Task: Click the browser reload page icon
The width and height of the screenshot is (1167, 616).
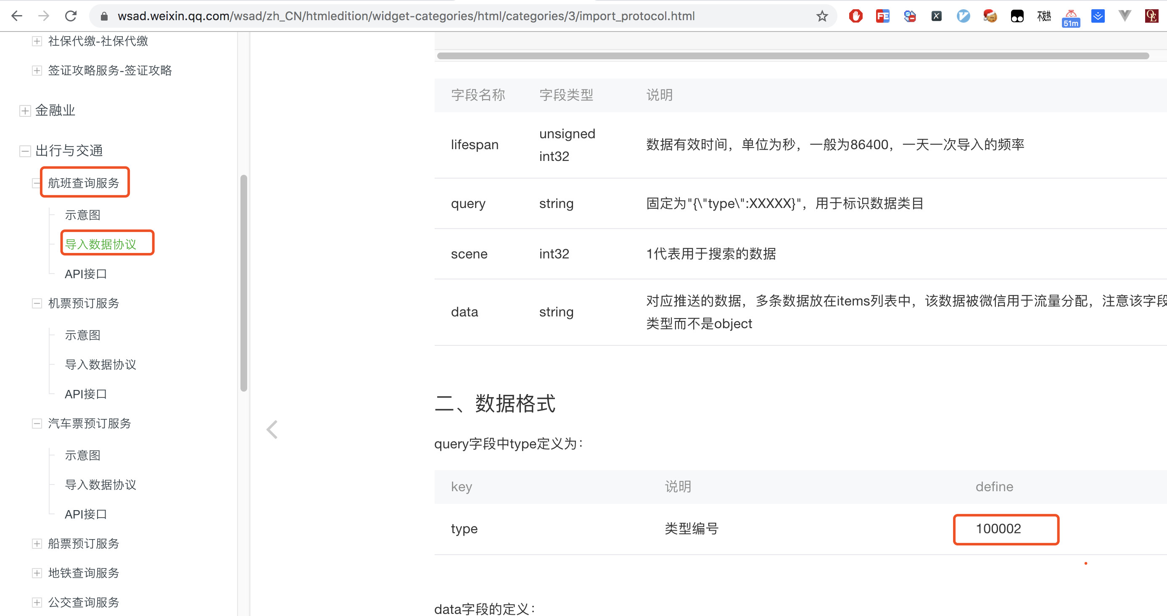Action: [x=71, y=16]
